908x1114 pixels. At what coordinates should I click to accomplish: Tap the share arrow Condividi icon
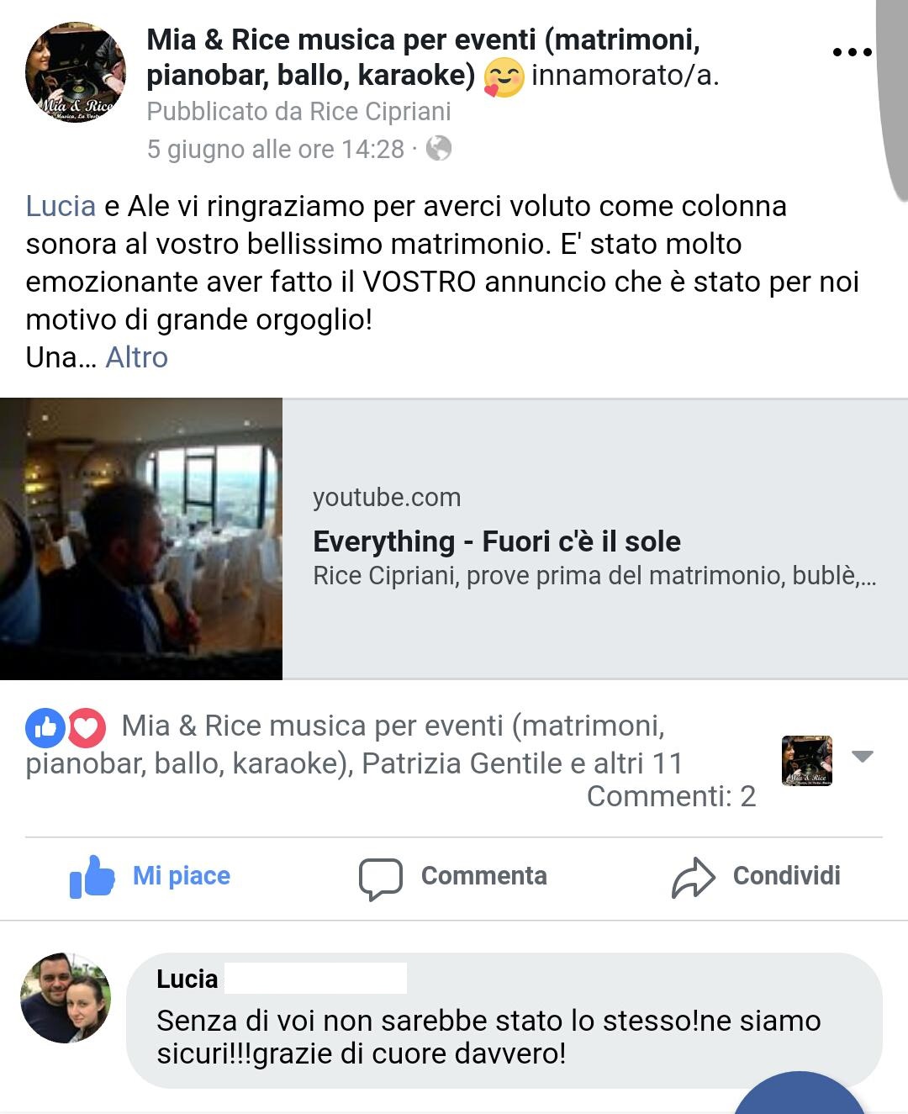[694, 878]
